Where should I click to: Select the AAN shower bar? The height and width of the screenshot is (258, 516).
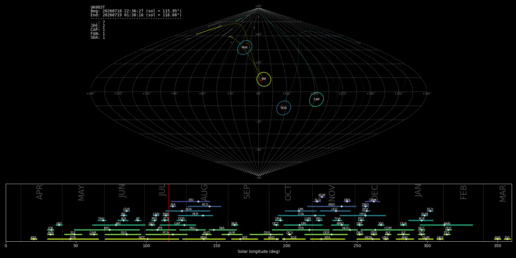click(x=446, y=225)
